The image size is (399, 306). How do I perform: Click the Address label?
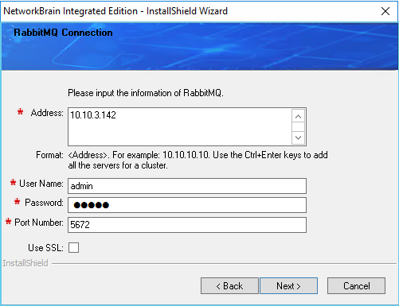click(47, 113)
